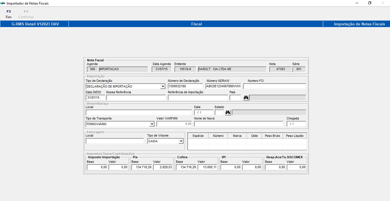
Task: Click the Fiscal header label
Action: click(x=196, y=24)
